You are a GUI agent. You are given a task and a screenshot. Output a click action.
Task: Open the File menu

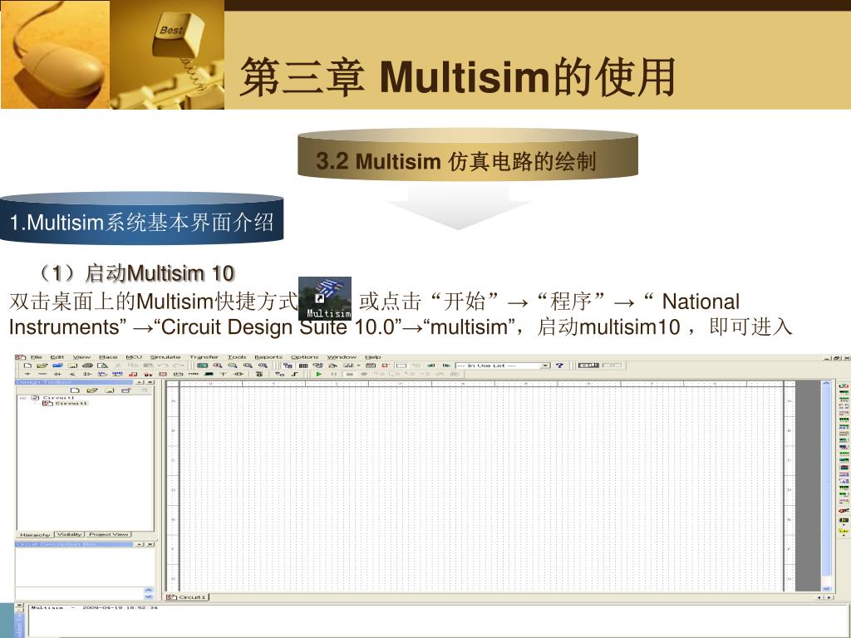pos(37,357)
